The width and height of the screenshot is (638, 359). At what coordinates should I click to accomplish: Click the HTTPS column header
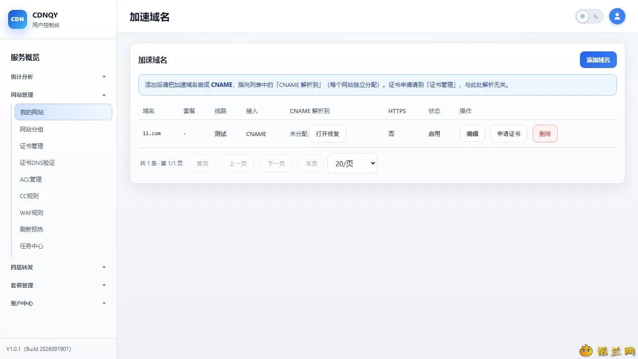tap(397, 111)
